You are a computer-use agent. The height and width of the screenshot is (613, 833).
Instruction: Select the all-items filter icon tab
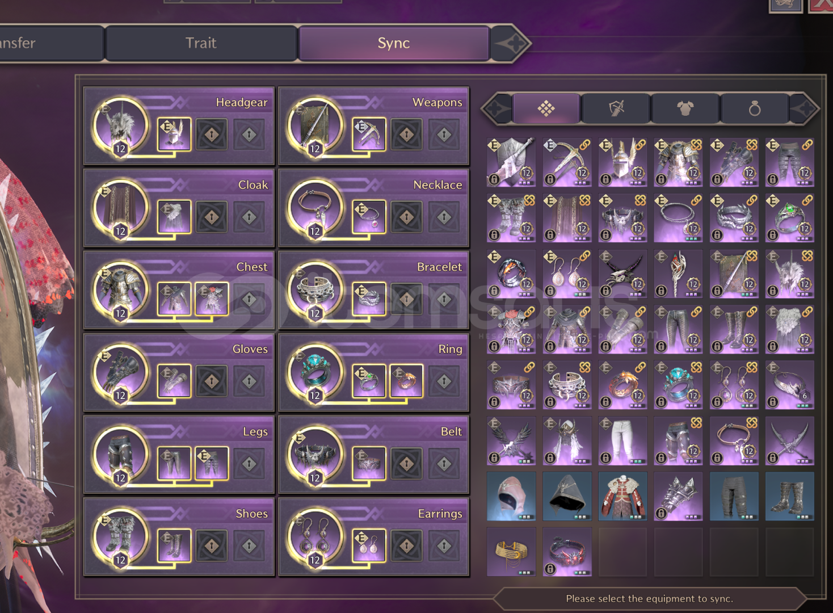[546, 108]
